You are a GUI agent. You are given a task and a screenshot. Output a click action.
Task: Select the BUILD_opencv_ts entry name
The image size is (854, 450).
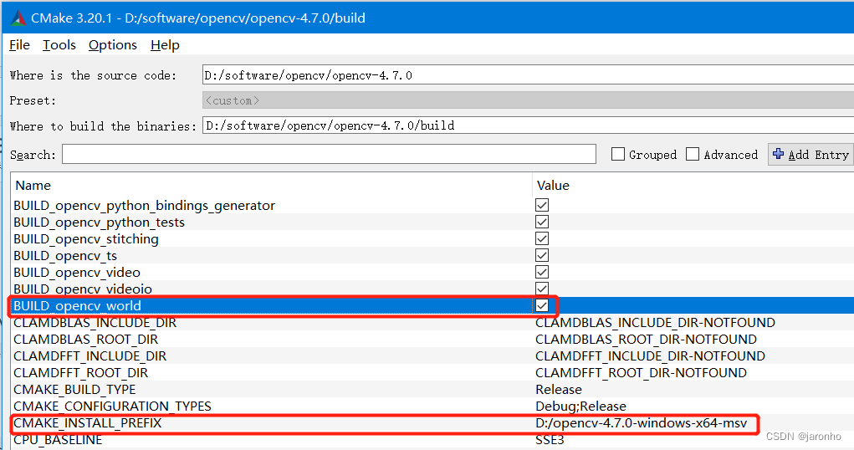click(65, 255)
